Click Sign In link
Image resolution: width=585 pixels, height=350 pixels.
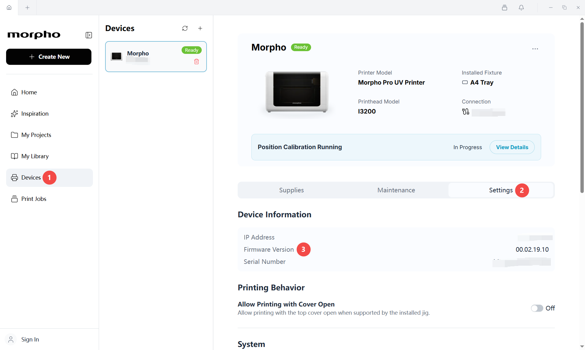point(30,339)
